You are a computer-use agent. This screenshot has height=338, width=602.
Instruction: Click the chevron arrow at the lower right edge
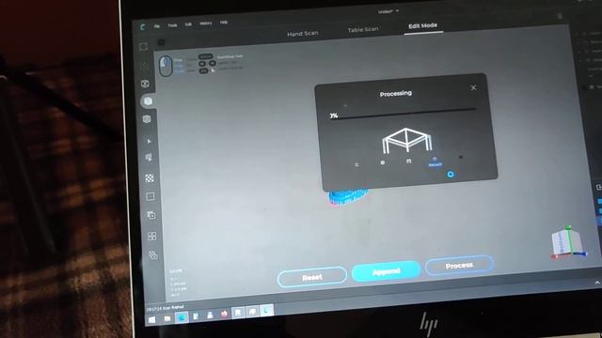pos(597,283)
